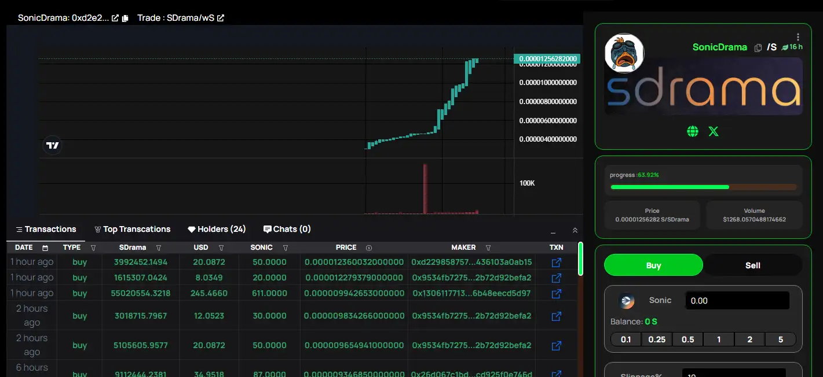Click the info icon beside PRICE column

click(369, 247)
